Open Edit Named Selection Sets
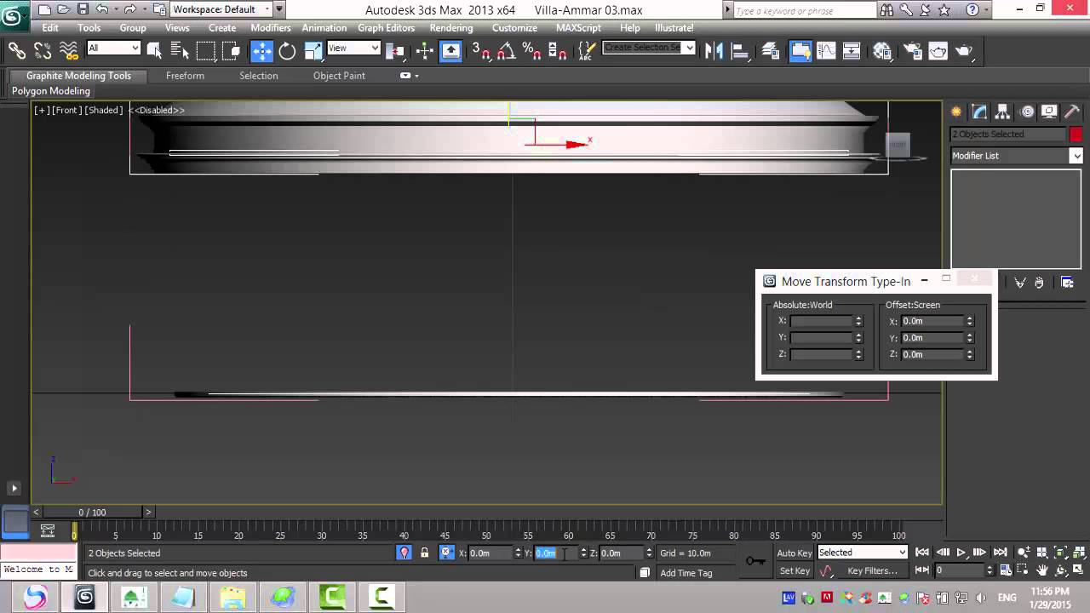Image resolution: width=1090 pixels, height=613 pixels. click(587, 51)
